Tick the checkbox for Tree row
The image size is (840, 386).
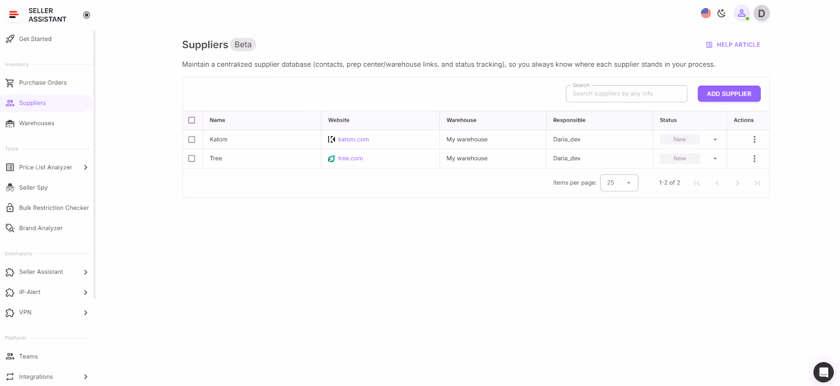(192, 159)
